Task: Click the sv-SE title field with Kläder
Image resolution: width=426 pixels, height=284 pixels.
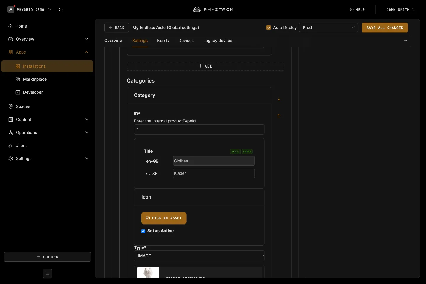Action: click(214, 173)
